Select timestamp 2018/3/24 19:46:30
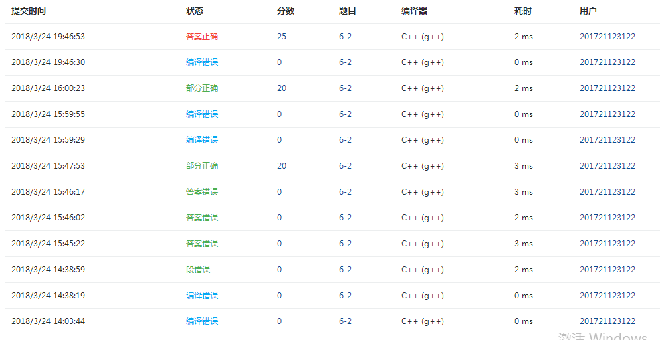The height and width of the screenshot is (340, 660). coord(48,62)
